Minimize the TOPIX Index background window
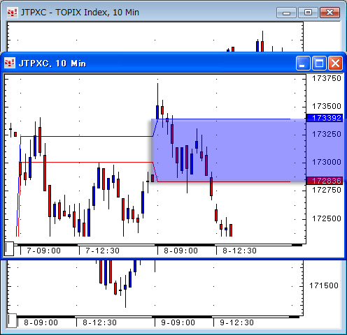Viewport: 347px width, 335px height. pyautogui.click(x=286, y=13)
